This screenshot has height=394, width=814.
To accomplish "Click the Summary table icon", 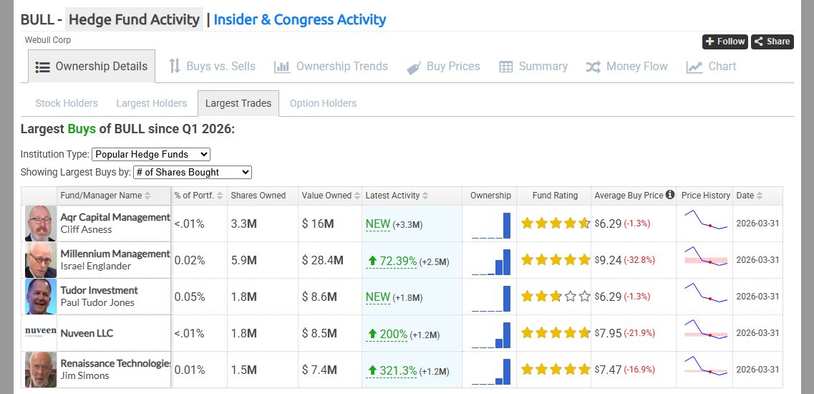I will (x=505, y=67).
